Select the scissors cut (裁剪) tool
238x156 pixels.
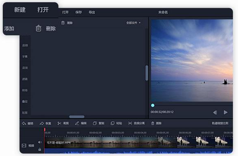pos(59,123)
